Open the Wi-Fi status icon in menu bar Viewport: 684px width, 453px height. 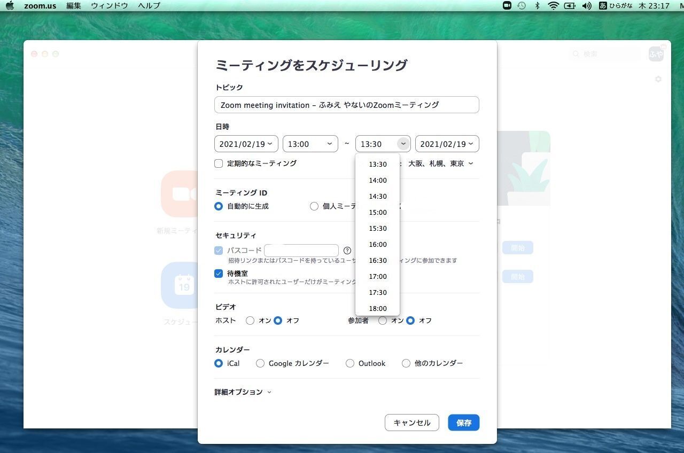click(554, 6)
